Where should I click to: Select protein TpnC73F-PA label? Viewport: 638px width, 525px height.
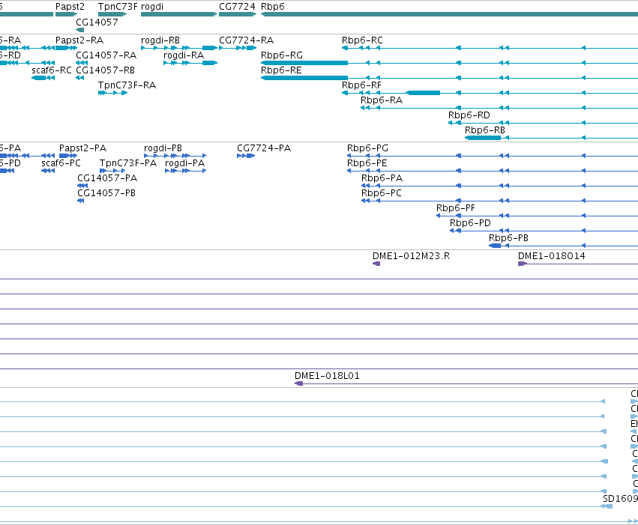click(128, 163)
